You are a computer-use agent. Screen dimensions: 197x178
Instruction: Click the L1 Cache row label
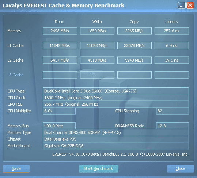click(15, 46)
